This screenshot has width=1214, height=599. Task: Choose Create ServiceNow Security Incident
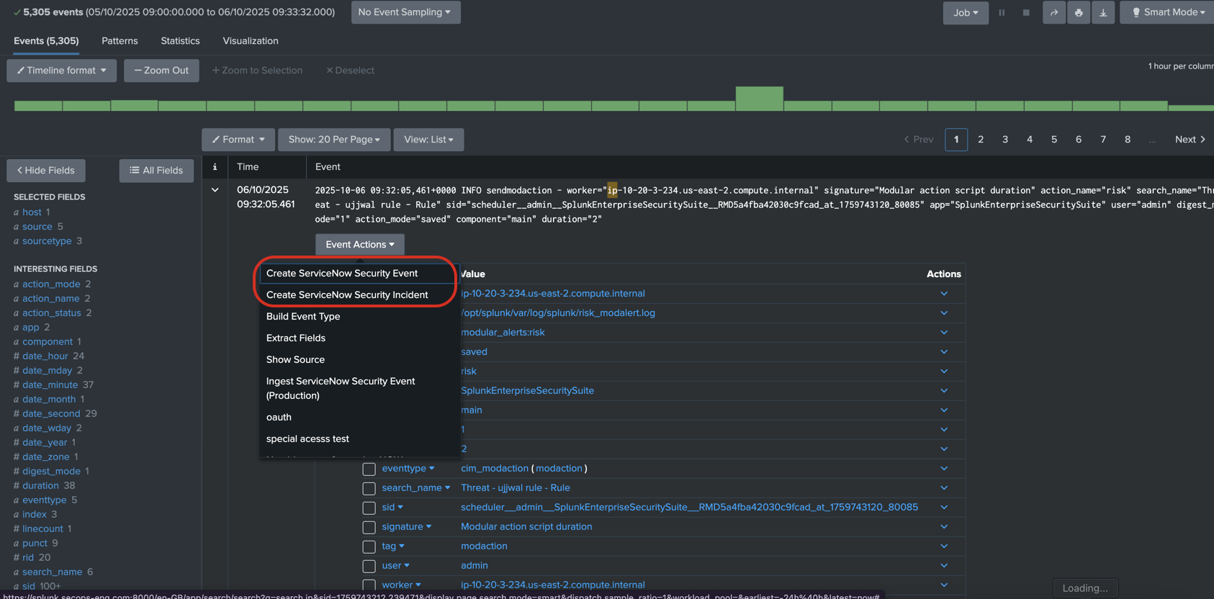[x=358, y=295]
